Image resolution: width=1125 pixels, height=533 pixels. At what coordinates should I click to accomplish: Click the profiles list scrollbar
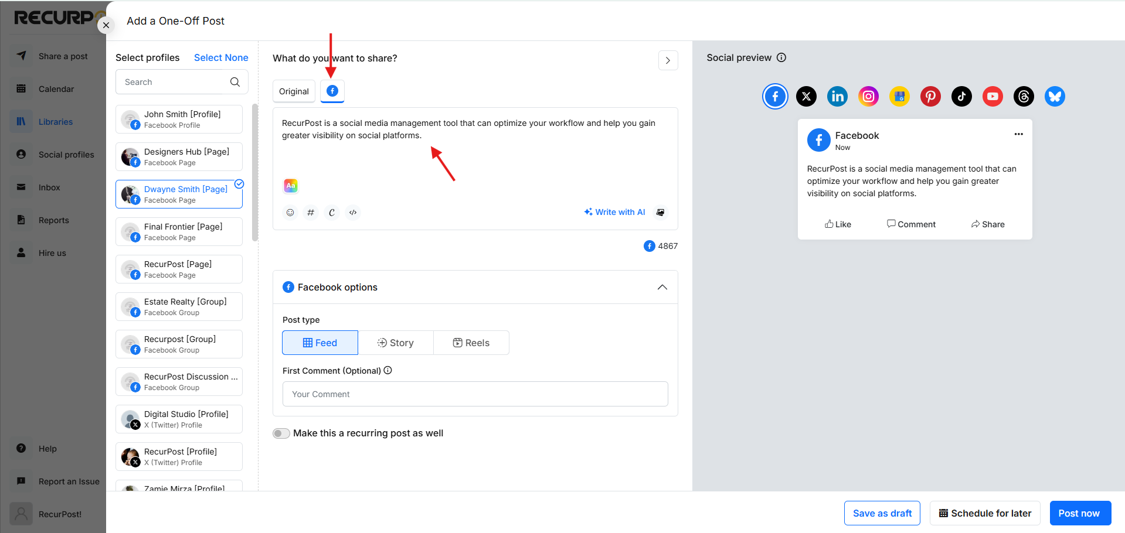tap(255, 173)
